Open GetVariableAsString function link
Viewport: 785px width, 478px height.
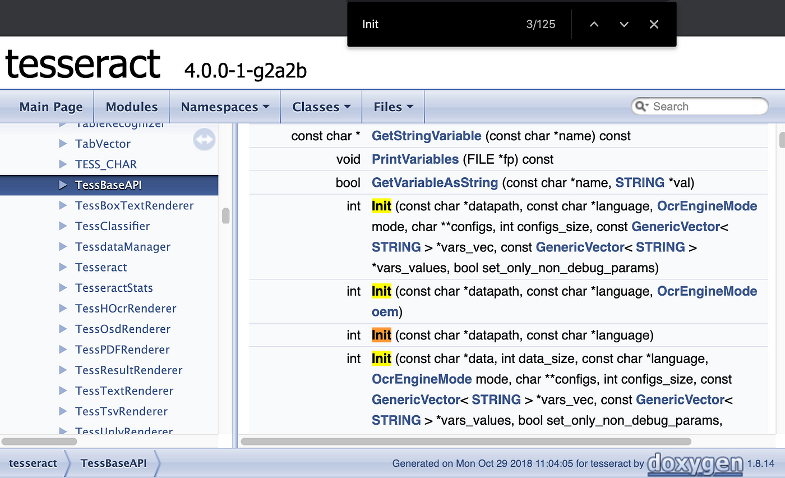(435, 182)
